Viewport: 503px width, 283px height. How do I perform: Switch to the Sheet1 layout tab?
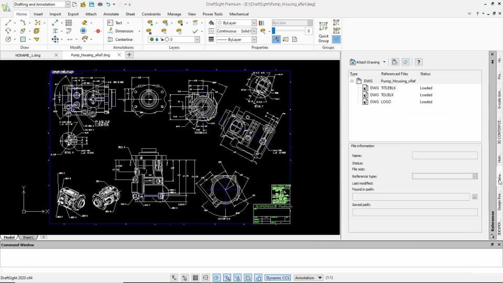tap(28, 237)
